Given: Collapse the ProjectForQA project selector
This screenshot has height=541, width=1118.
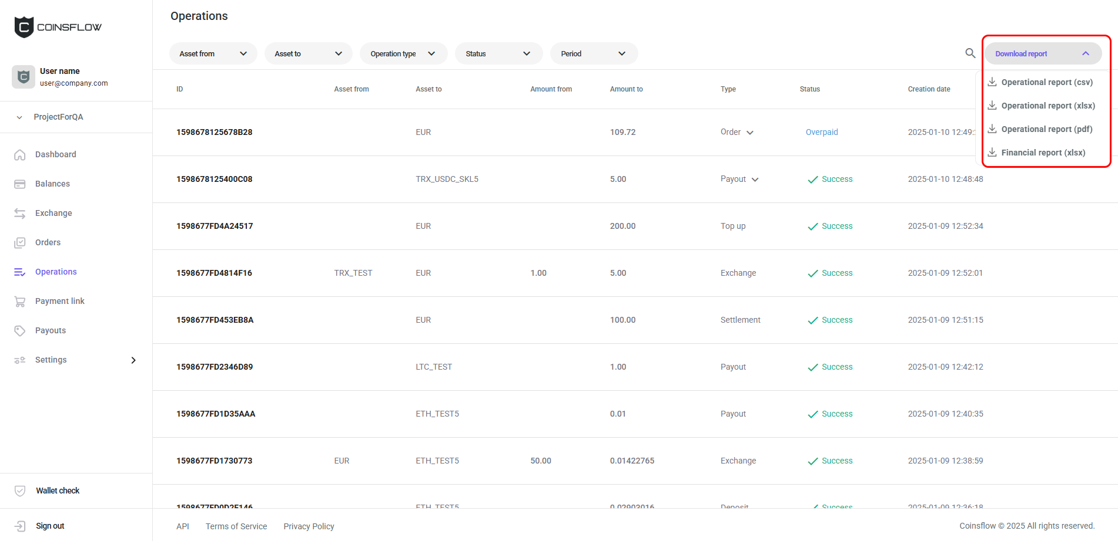Looking at the screenshot, I should (x=20, y=117).
